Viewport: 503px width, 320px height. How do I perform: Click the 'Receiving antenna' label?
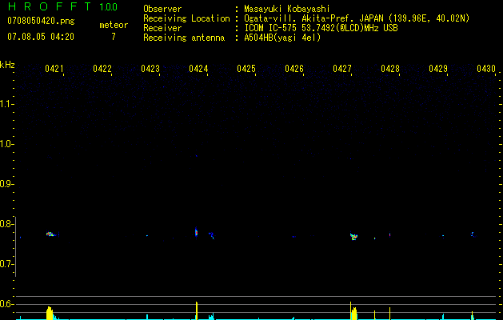[x=184, y=38]
